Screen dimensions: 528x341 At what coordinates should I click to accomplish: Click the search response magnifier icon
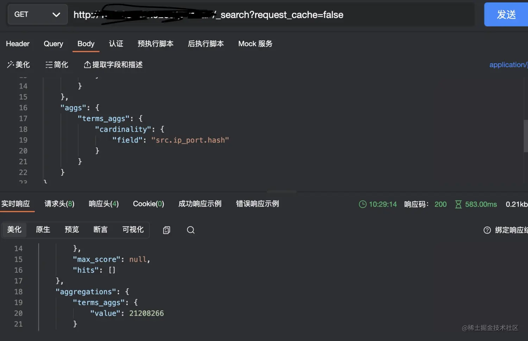coord(191,230)
